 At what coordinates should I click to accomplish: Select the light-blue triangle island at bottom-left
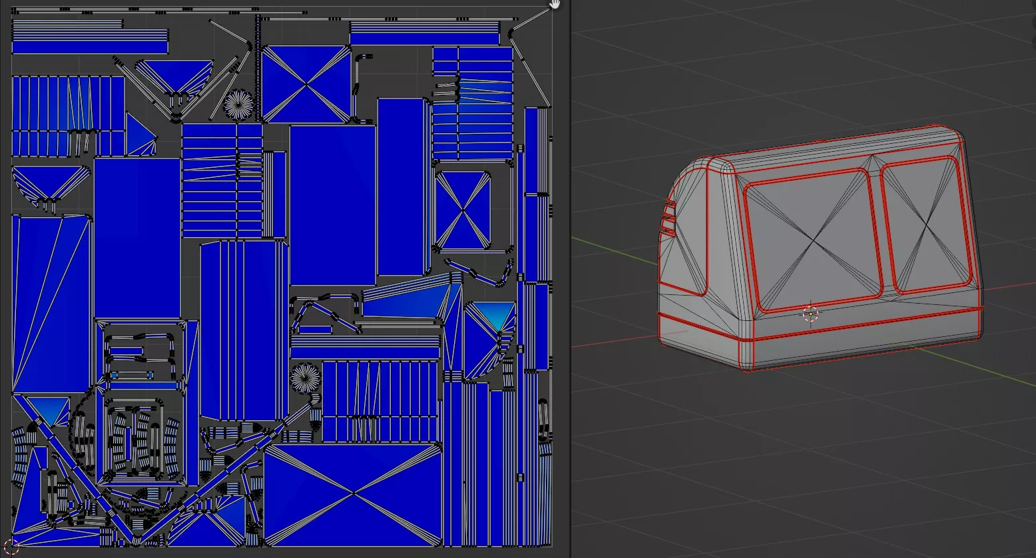(48, 410)
